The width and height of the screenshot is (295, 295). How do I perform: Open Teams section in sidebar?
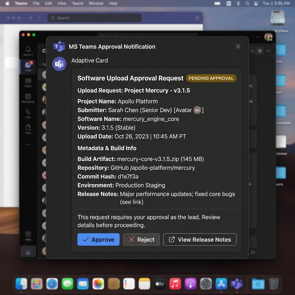coord(28,83)
